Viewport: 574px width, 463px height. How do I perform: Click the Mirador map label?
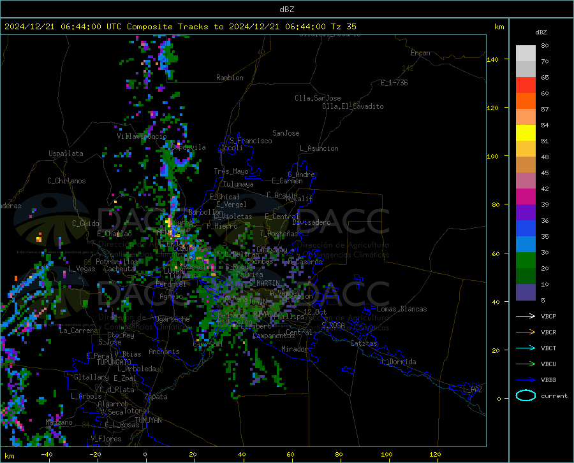(295, 349)
